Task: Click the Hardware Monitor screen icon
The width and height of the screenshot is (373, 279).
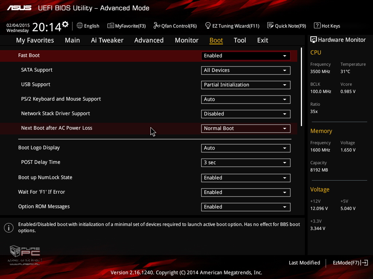Action: 314,40
